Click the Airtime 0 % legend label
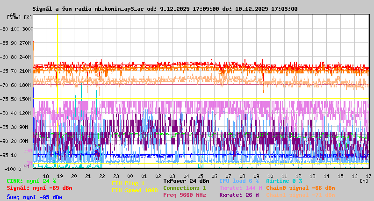The width and height of the screenshot is (374, 201). point(284,181)
